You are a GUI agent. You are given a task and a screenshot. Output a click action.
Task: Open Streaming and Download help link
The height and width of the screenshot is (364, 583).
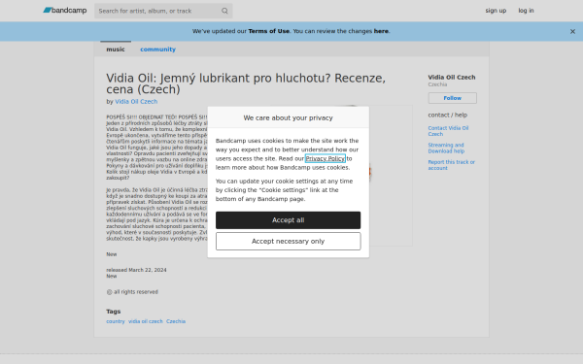coord(446,148)
